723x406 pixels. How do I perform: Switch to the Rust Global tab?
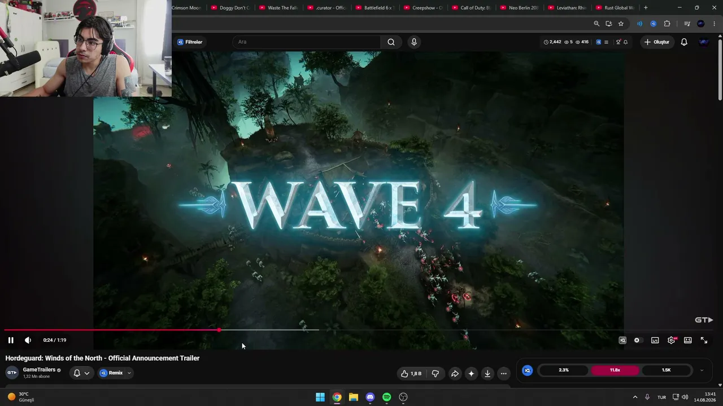pyautogui.click(x=617, y=8)
